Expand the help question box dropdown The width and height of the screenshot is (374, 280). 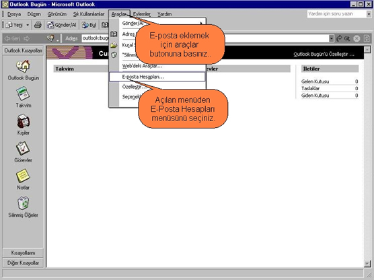click(x=369, y=14)
